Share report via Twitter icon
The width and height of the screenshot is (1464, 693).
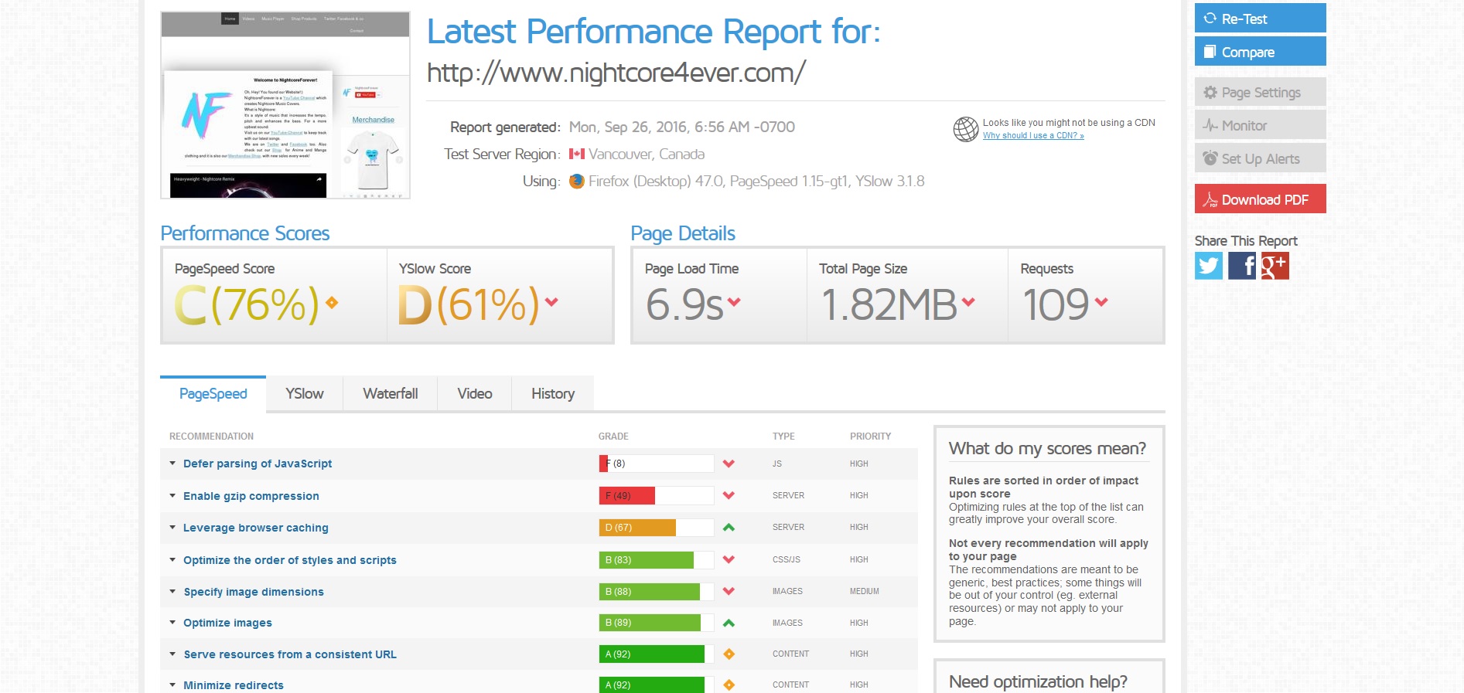1208,266
